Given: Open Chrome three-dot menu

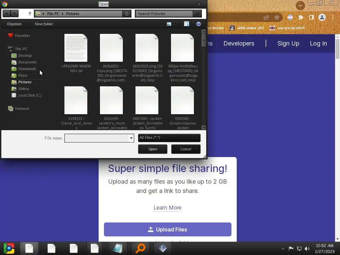Looking at the screenshot, I should (333, 17).
